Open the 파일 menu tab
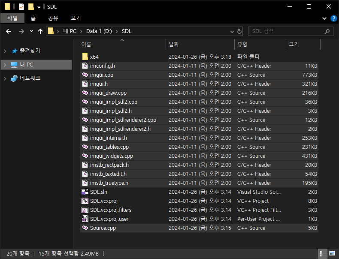This screenshot has height=259, width=339. pyautogui.click(x=12, y=18)
